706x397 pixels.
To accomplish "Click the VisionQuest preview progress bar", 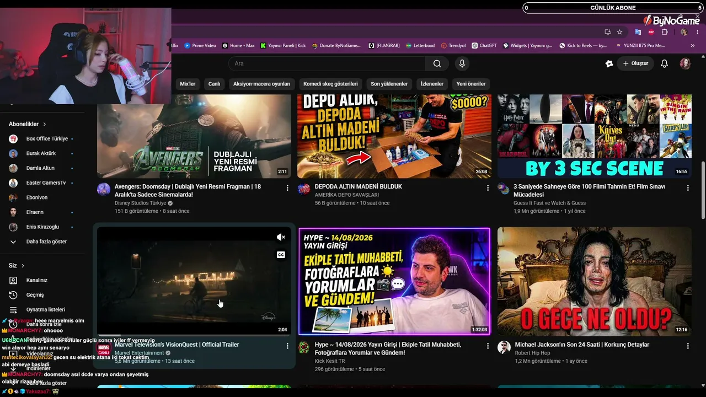I will pos(194,335).
